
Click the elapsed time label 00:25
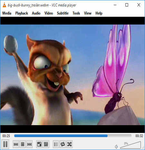[x=6, y=136]
